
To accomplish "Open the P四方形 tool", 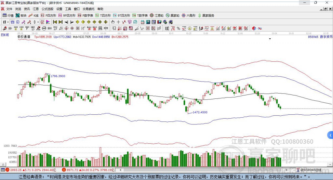I will coord(48,16).
